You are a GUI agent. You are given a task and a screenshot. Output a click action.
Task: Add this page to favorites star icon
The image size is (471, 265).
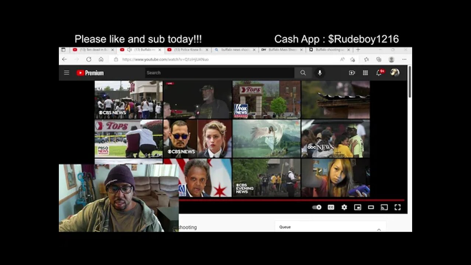(353, 59)
